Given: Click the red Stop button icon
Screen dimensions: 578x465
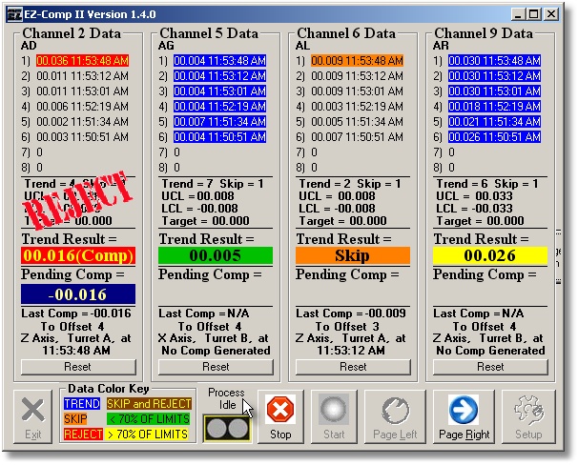Looking at the screenshot, I should (280, 409).
